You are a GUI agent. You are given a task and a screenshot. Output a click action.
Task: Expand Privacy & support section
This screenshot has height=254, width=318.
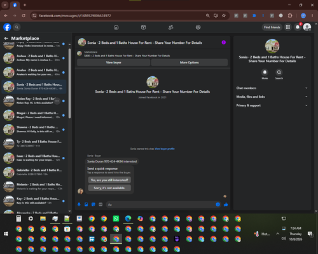pyautogui.click(x=272, y=105)
